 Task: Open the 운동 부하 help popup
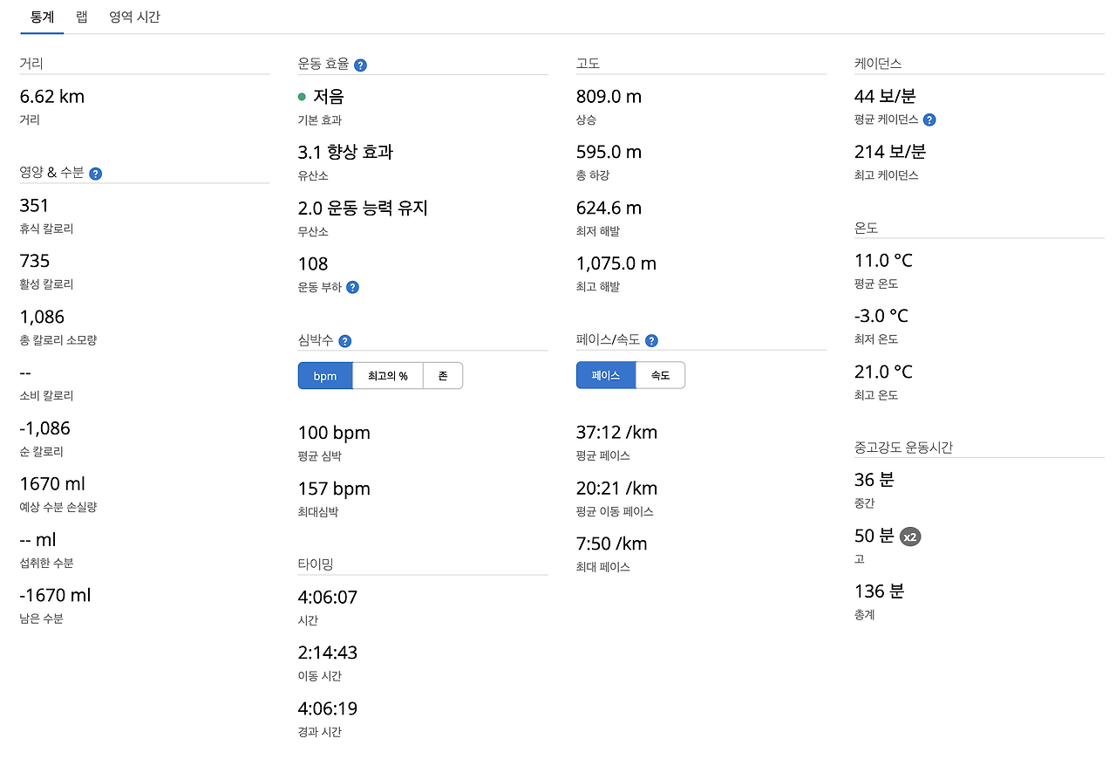click(352, 288)
